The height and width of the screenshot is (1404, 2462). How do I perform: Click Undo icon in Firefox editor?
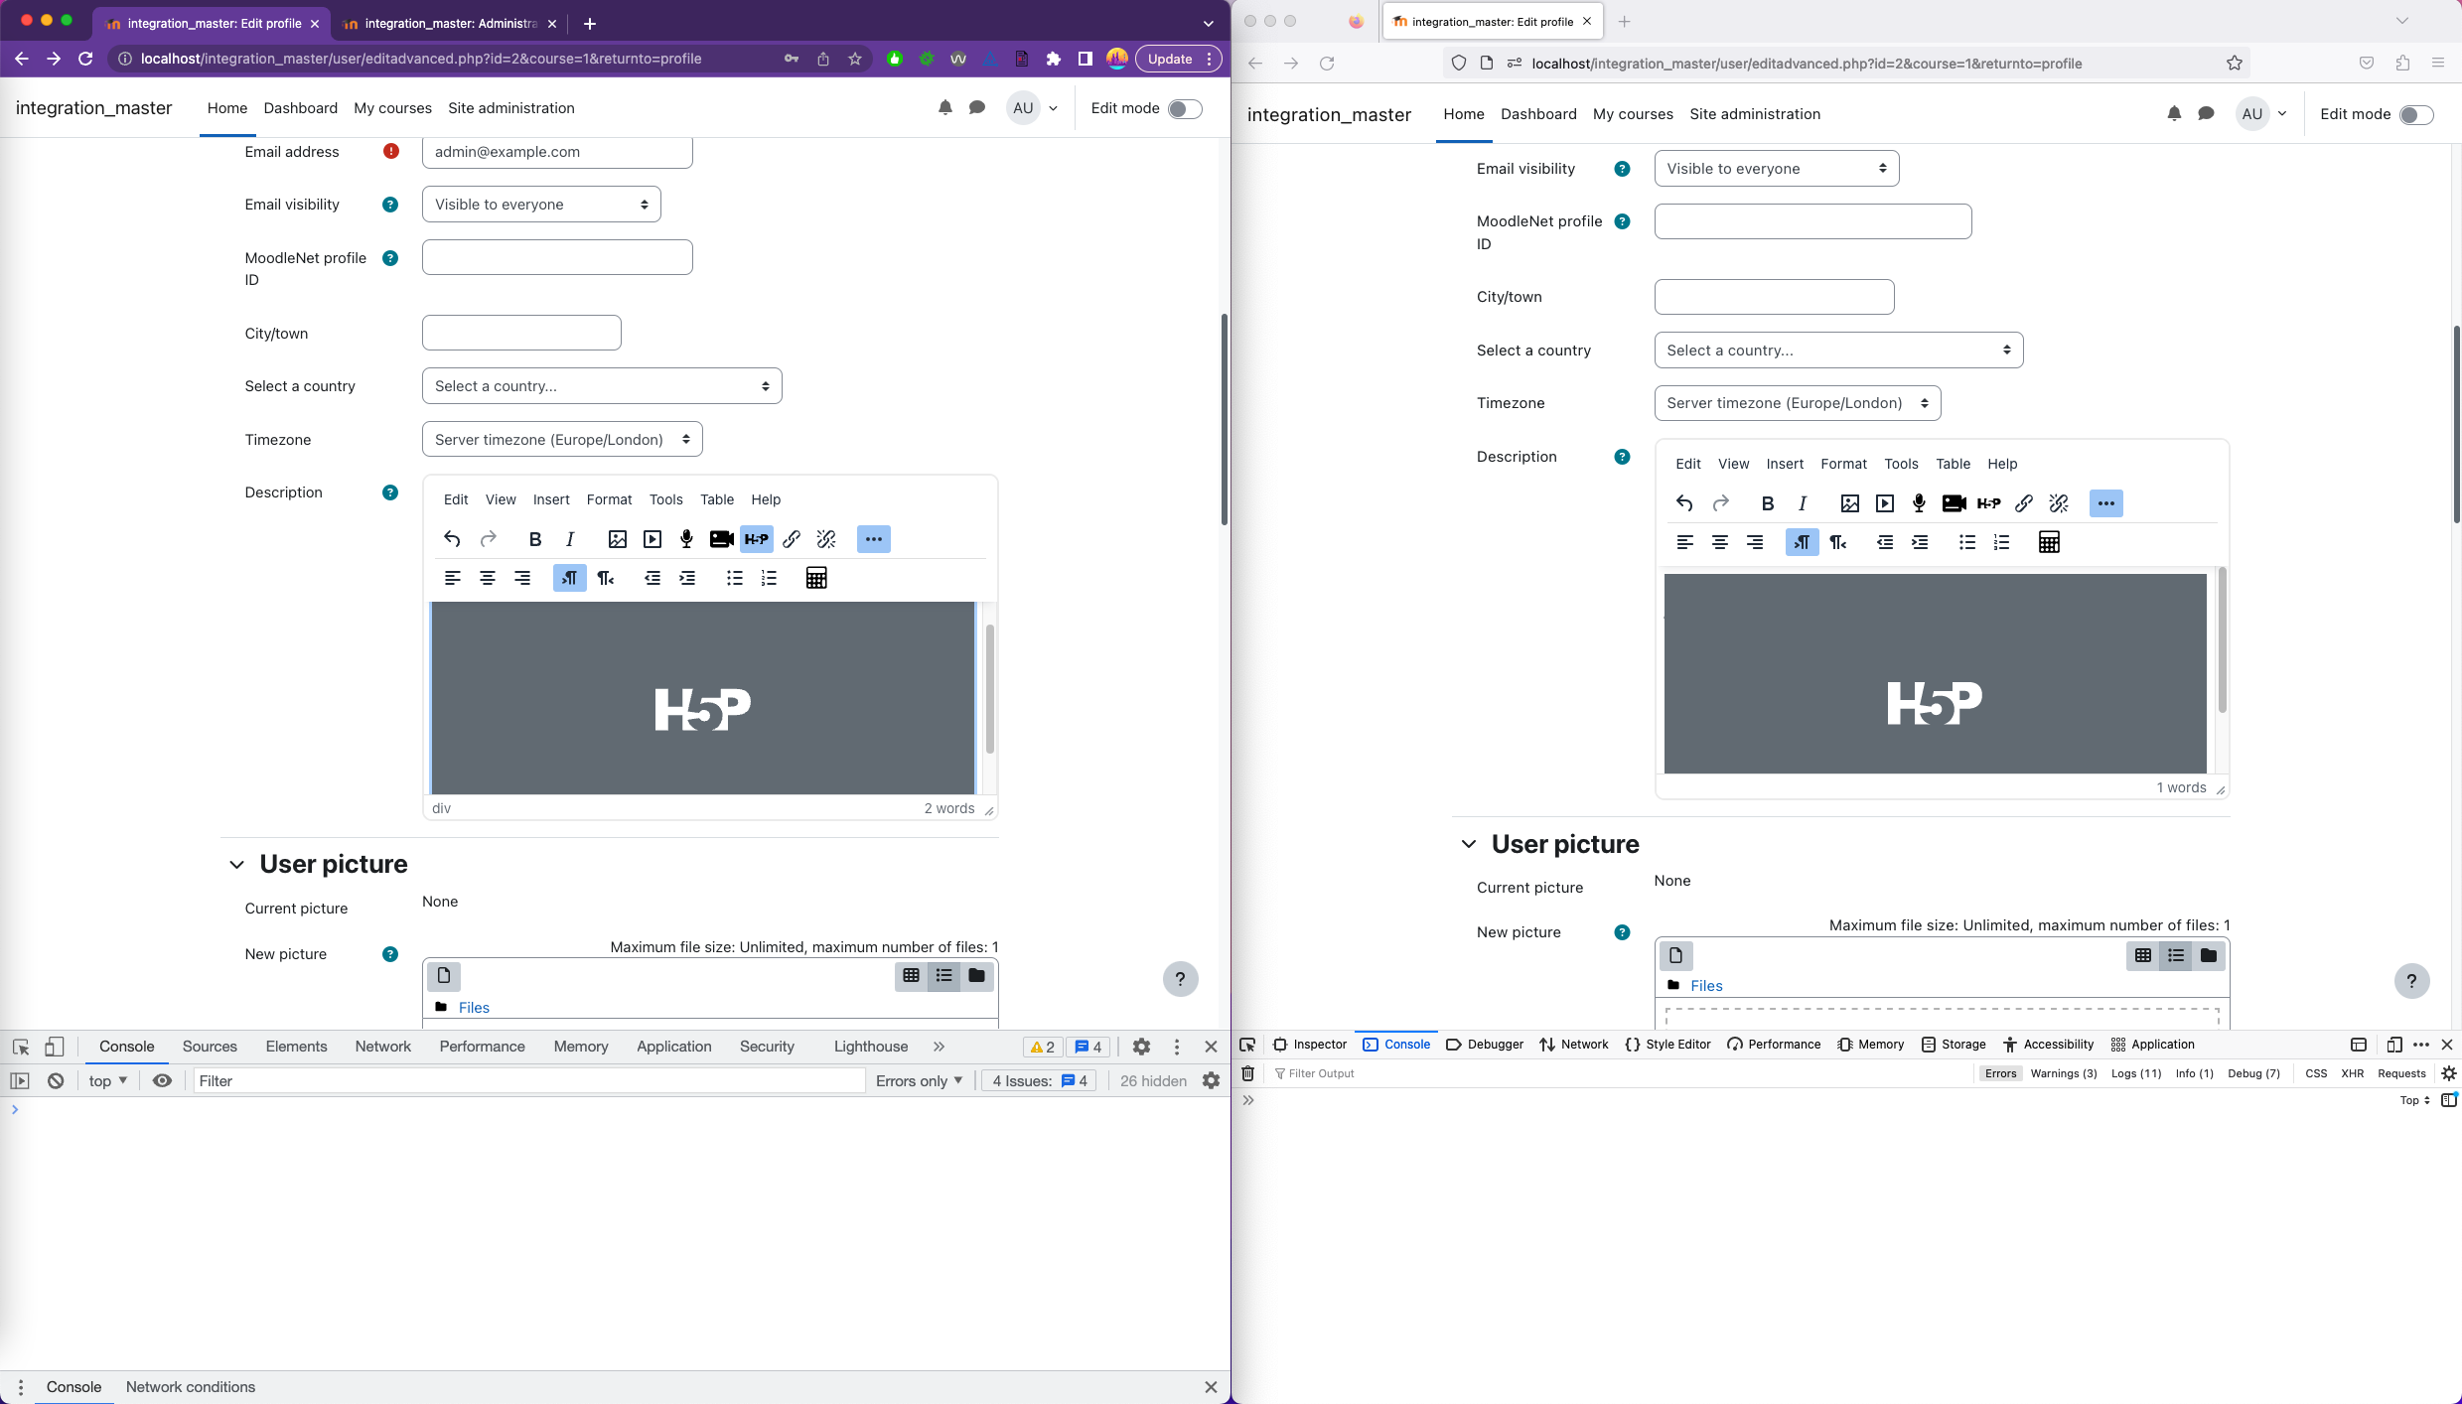pyautogui.click(x=1684, y=503)
